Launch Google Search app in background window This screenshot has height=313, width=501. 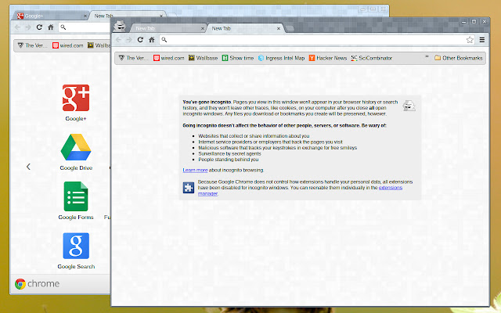[x=76, y=250]
